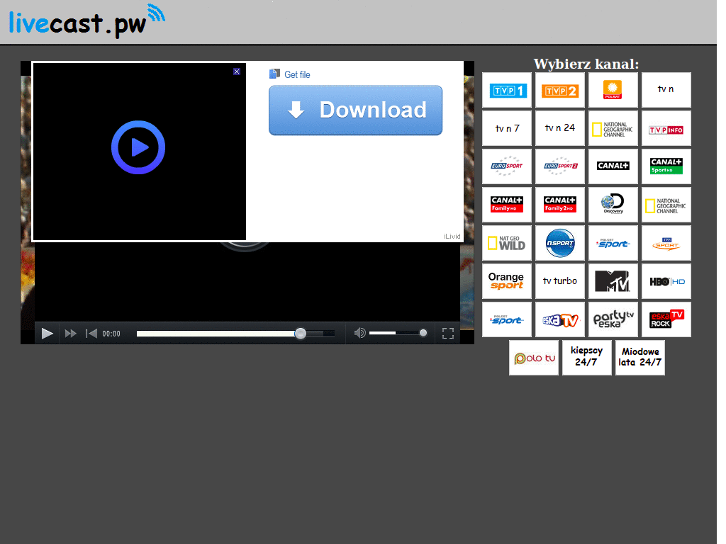Open the TVP 1 channel tile
726x544 pixels.
[507, 90]
